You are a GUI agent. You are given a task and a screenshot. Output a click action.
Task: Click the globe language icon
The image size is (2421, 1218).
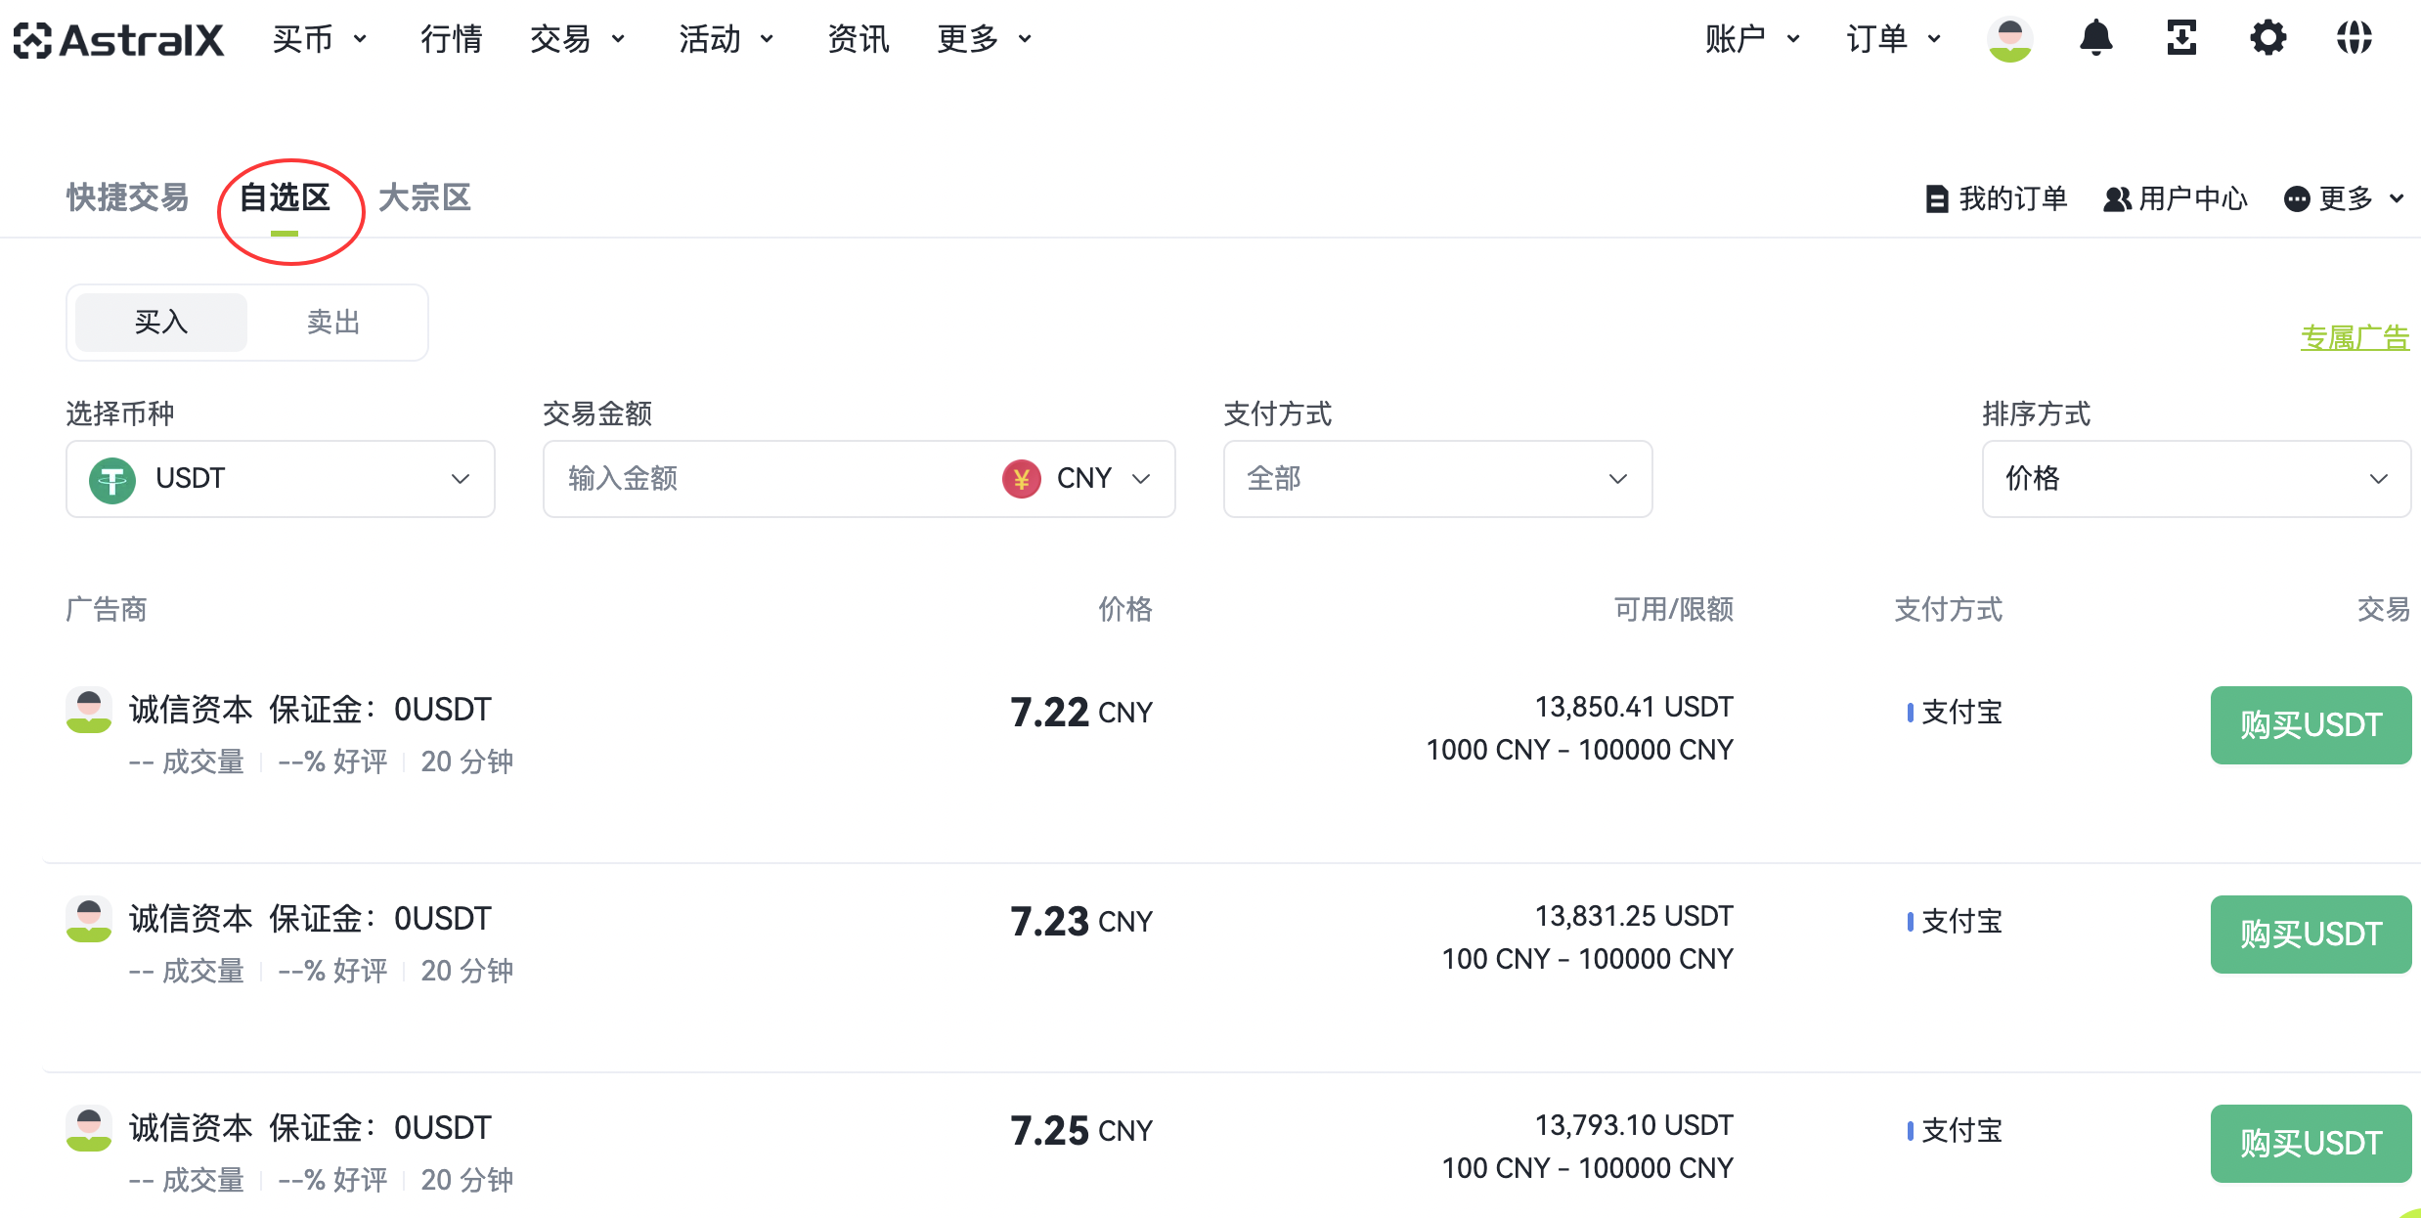pyautogui.click(x=2355, y=38)
